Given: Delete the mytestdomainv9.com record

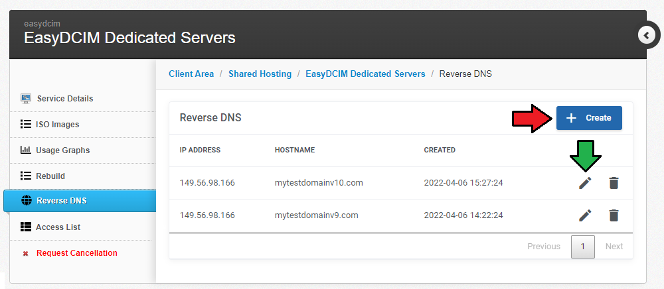Looking at the screenshot, I should pyautogui.click(x=614, y=215).
